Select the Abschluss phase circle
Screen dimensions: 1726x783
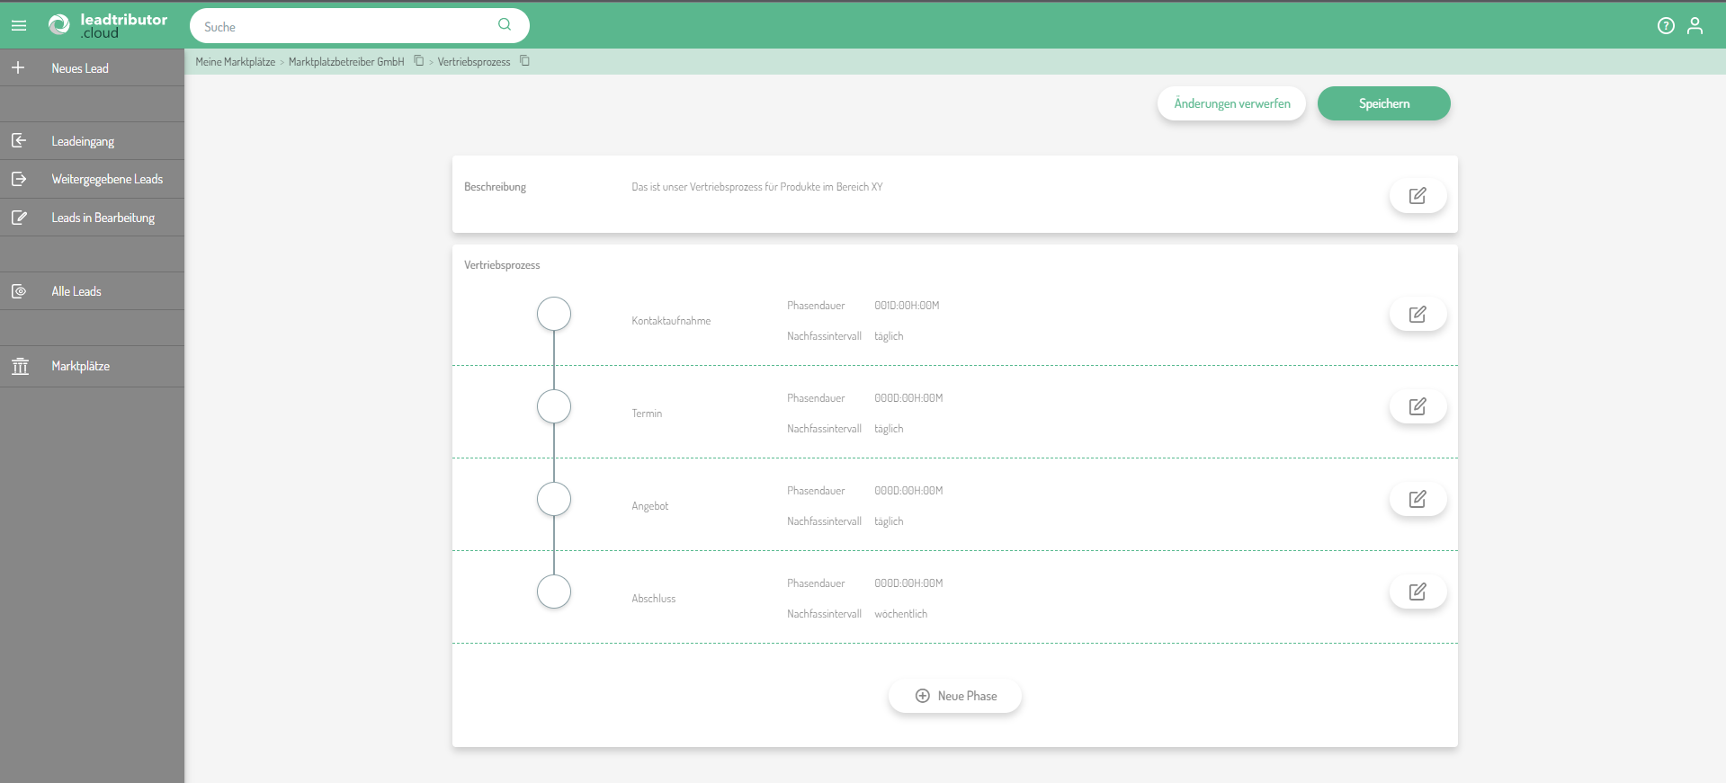coord(554,592)
